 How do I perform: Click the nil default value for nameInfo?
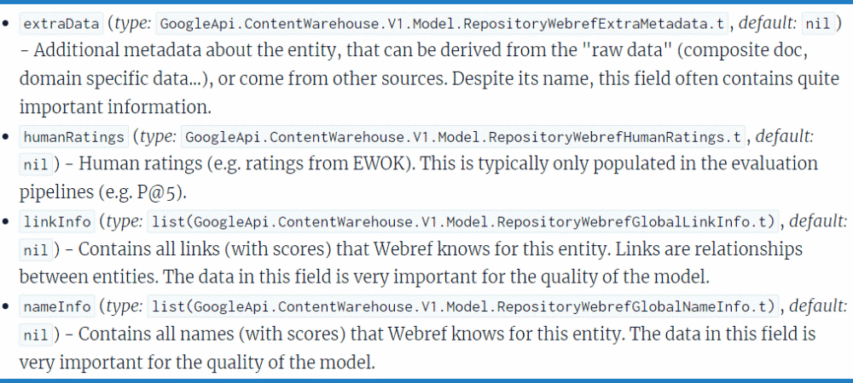click(x=35, y=334)
